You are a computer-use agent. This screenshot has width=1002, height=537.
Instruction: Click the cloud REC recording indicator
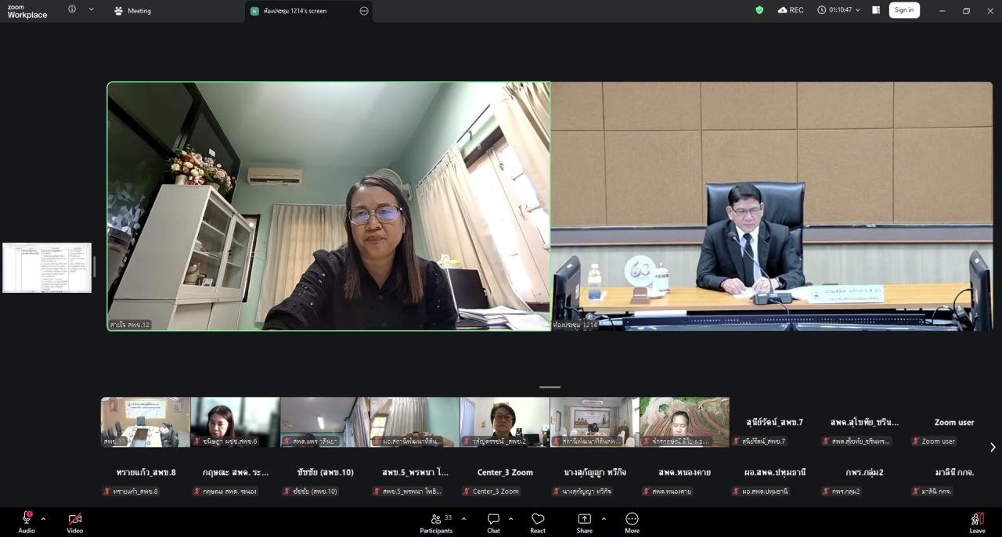point(791,10)
